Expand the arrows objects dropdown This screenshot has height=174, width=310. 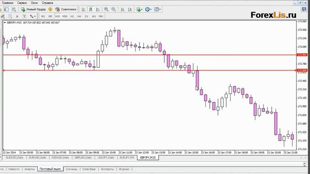point(35,16)
